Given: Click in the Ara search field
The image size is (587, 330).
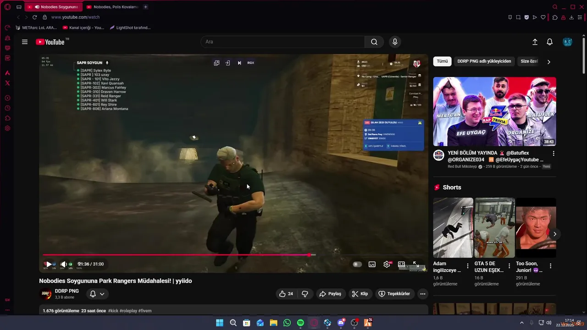Looking at the screenshot, I should pyautogui.click(x=282, y=42).
